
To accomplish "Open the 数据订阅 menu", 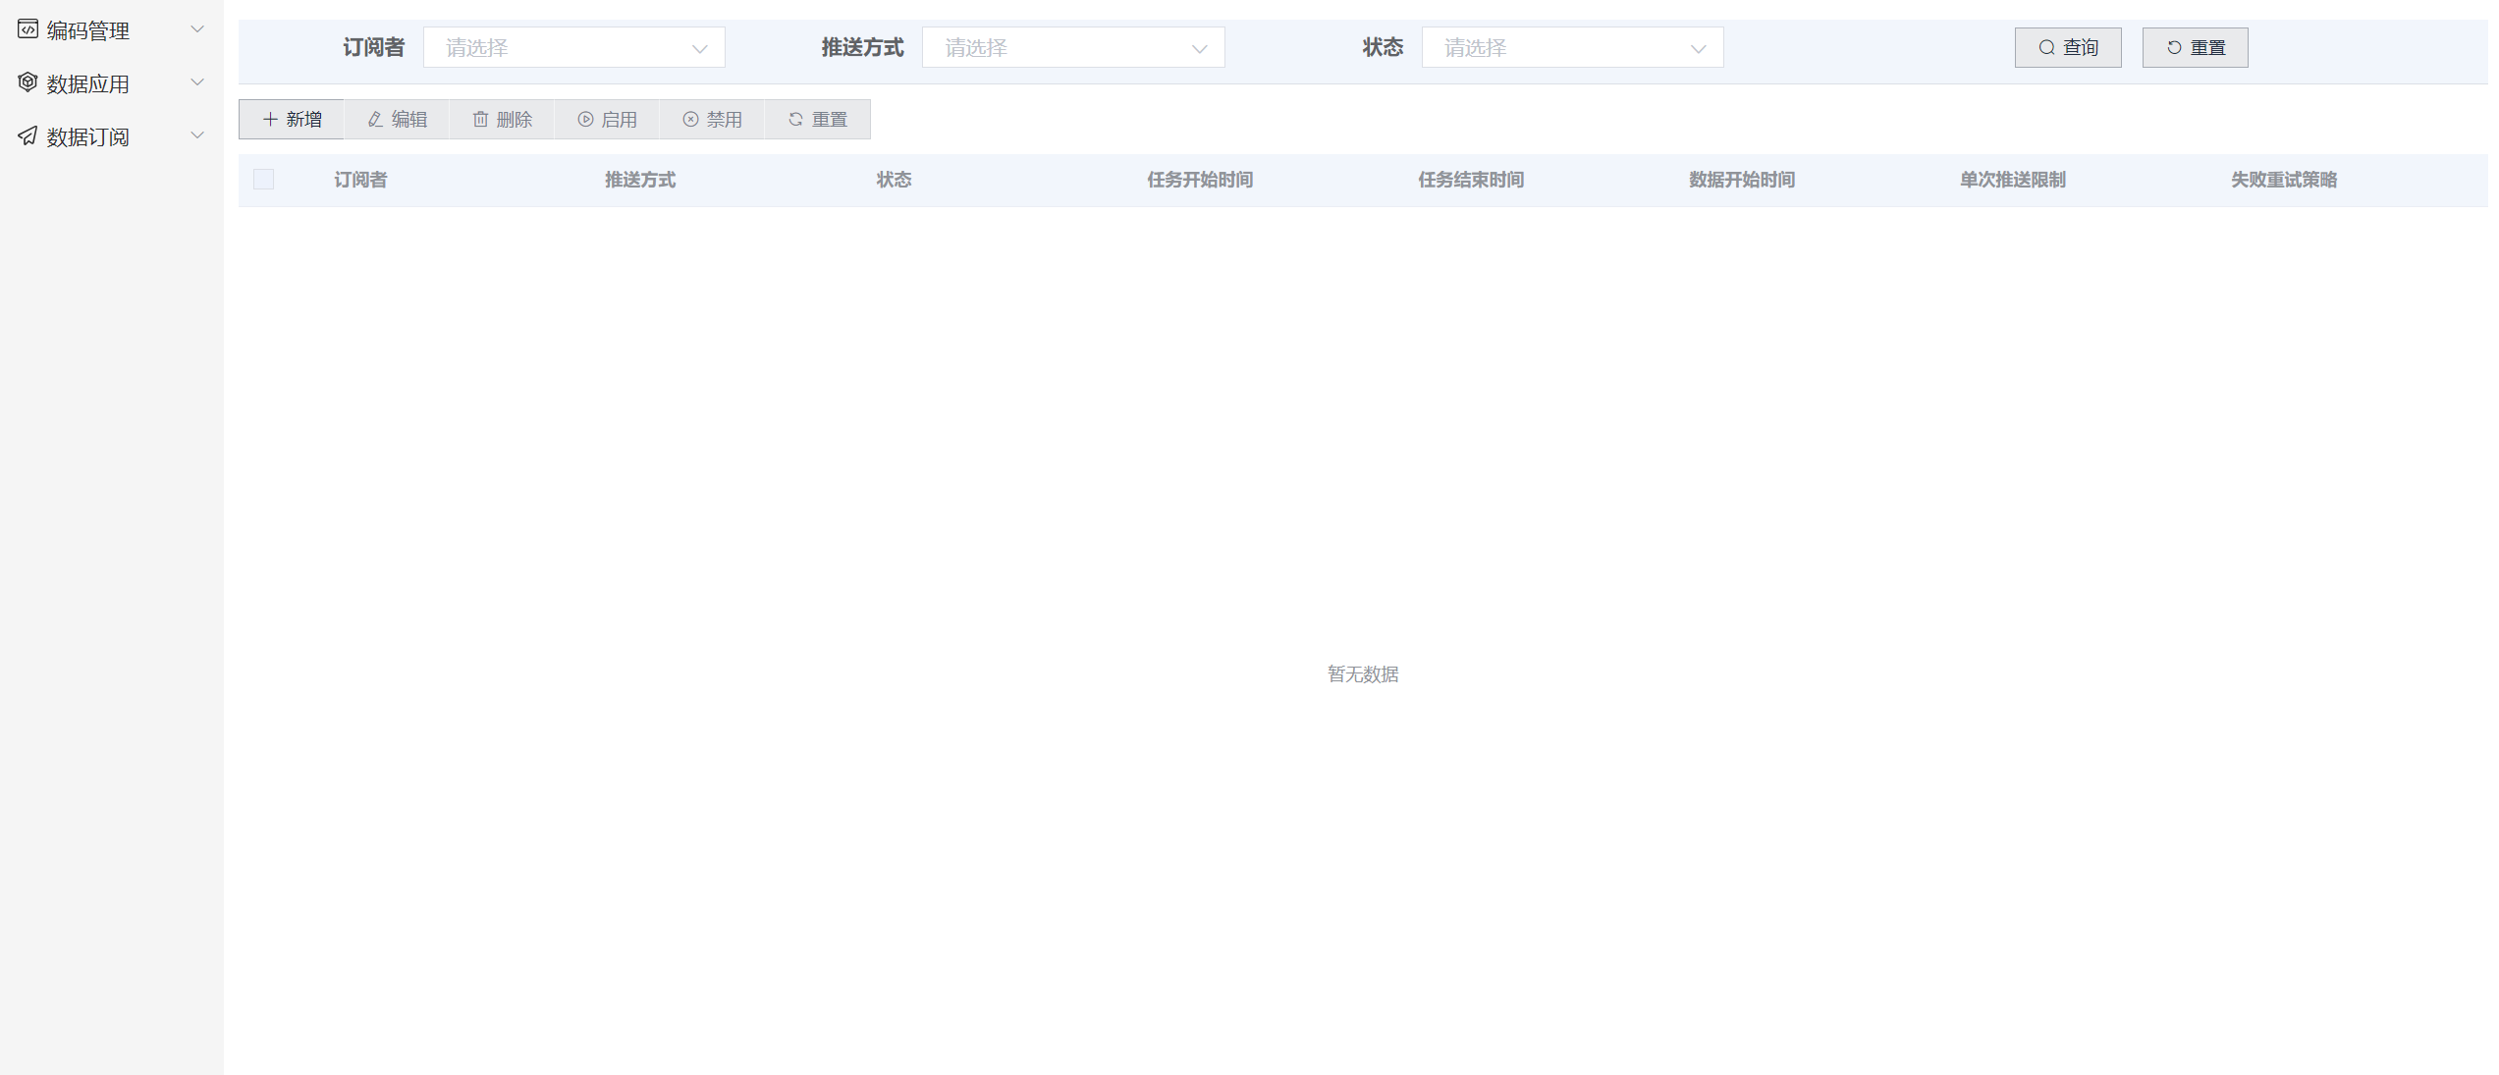I will coord(111,136).
